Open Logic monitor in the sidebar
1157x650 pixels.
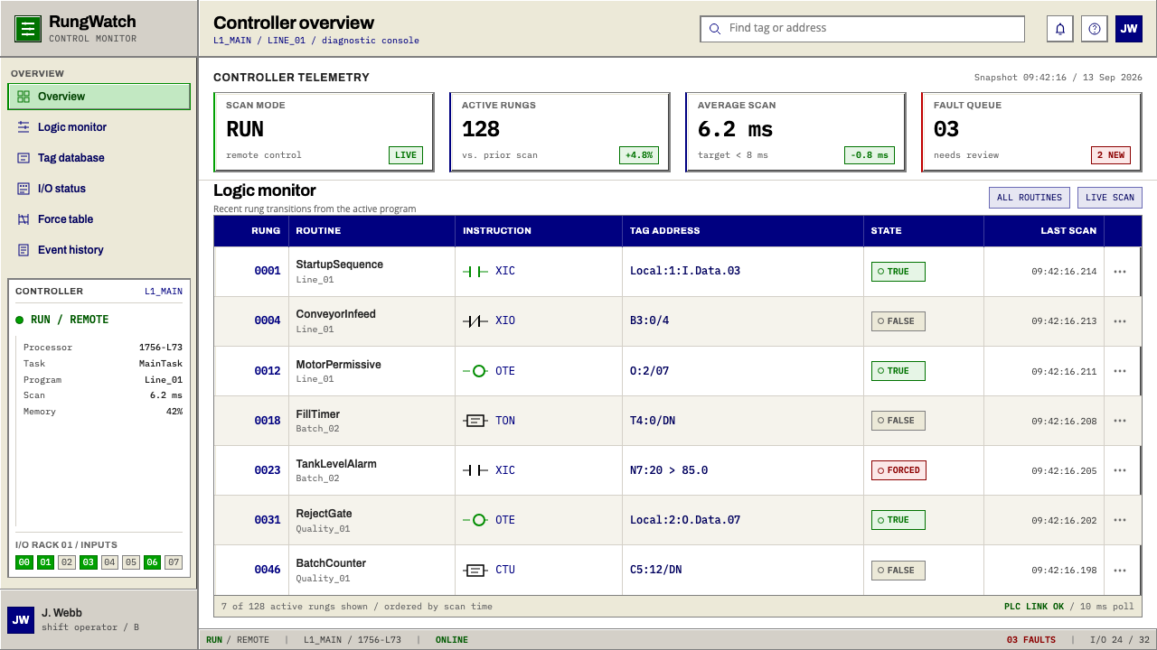click(99, 127)
